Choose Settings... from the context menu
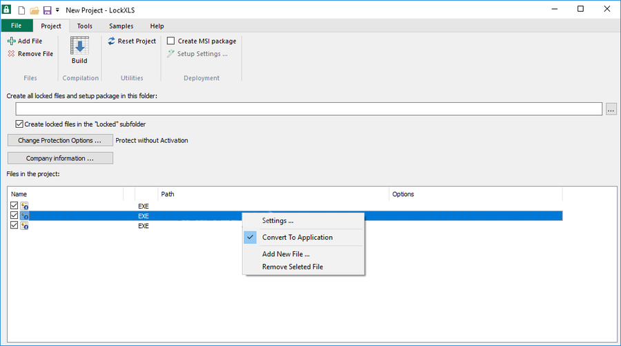 point(277,221)
